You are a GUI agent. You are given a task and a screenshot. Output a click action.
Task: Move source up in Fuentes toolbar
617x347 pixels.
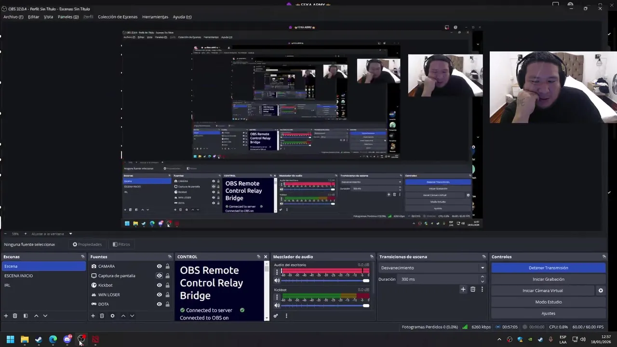(x=123, y=316)
